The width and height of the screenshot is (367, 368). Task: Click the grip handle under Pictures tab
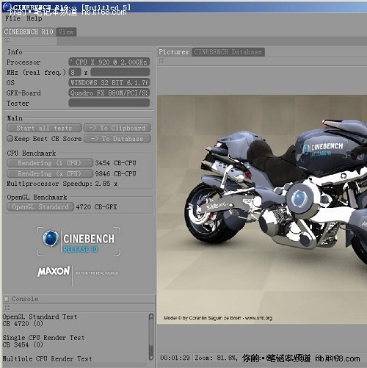[161, 60]
